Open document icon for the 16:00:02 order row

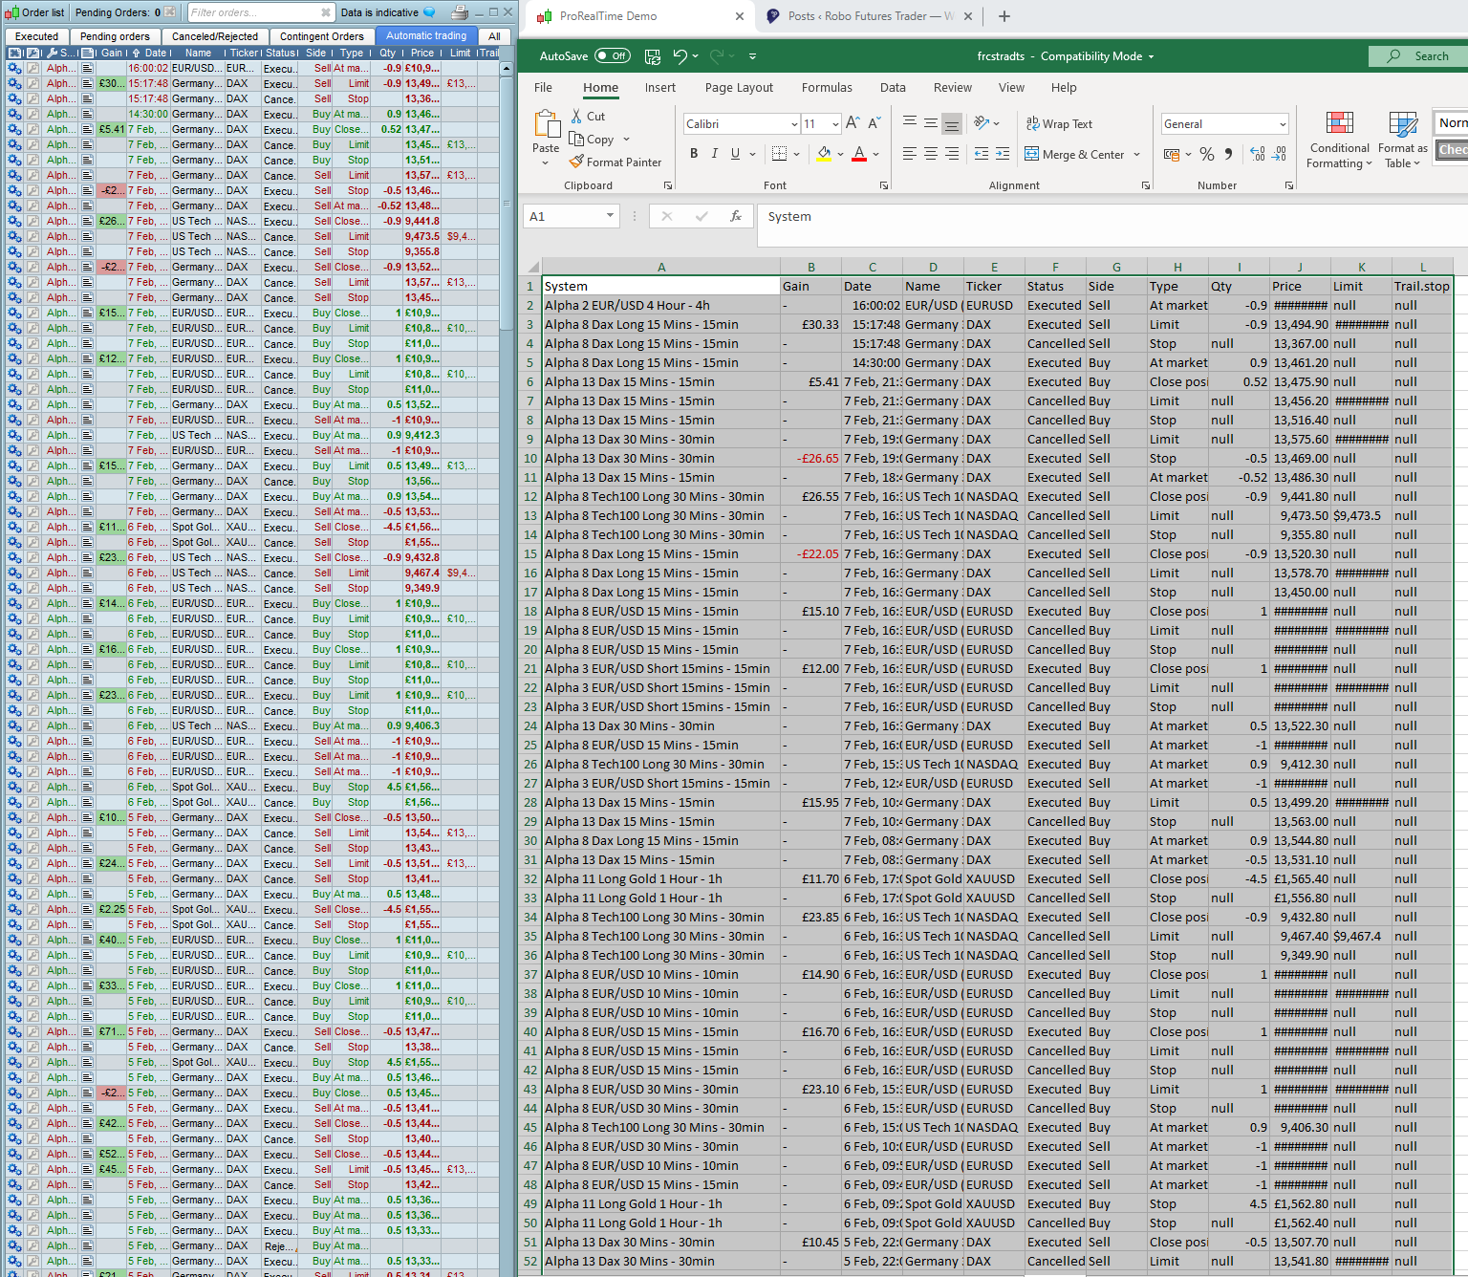click(x=87, y=68)
